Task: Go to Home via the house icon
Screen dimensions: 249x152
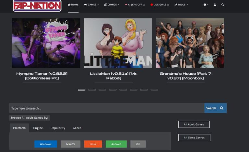Action: pos(69,5)
